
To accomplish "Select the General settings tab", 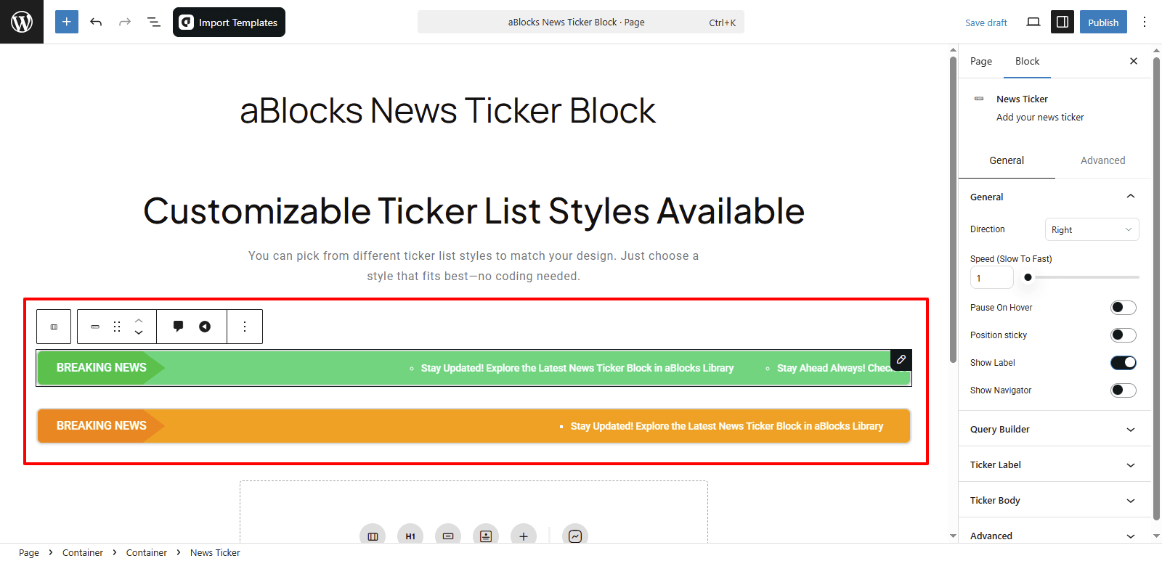I will click(x=1007, y=160).
